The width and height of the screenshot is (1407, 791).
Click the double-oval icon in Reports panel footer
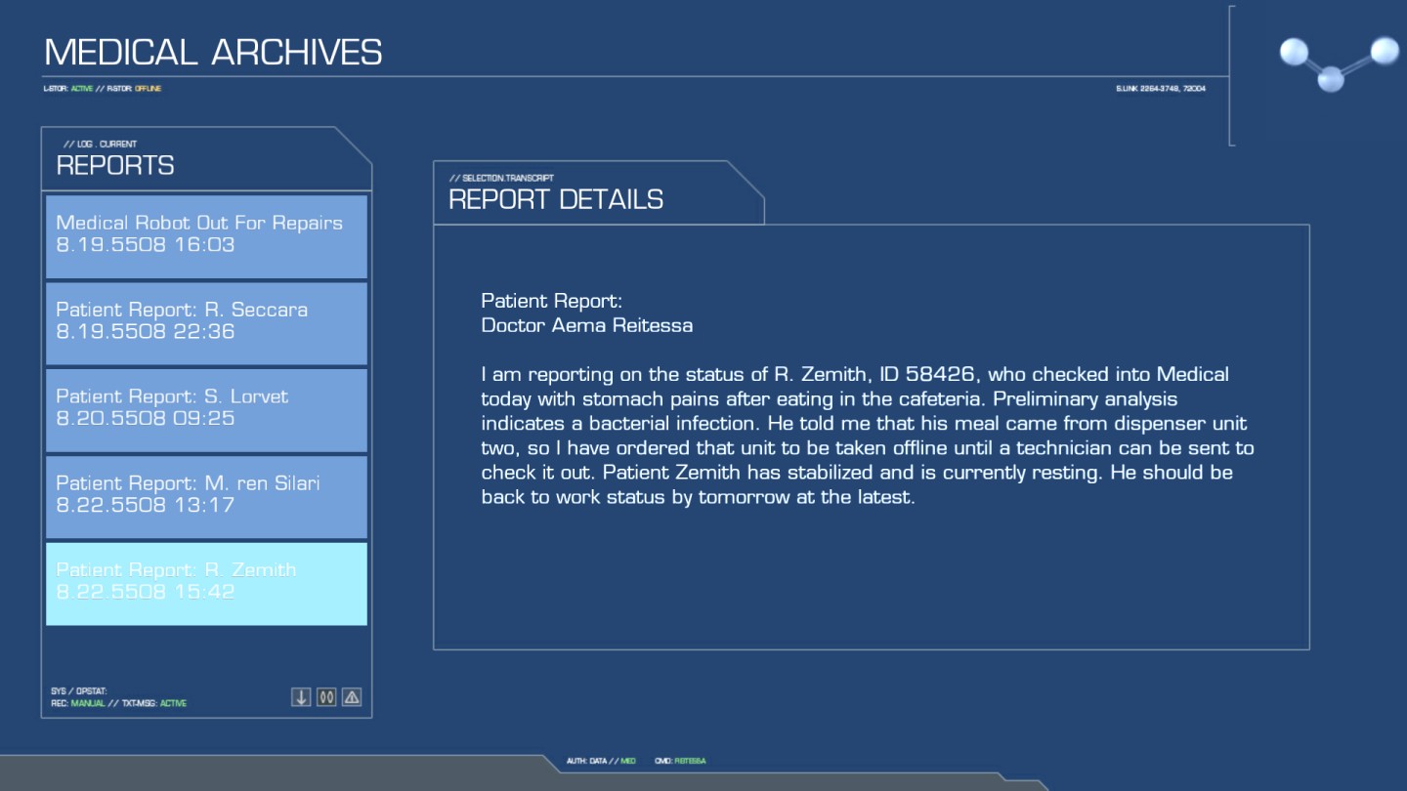click(x=326, y=696)
